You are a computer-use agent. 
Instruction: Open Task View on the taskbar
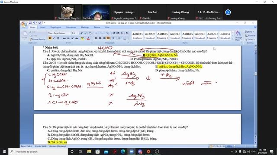[x=80, y=152]
